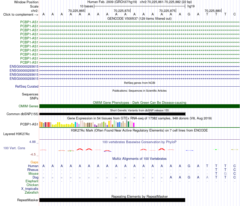This screenshot has height=206, width=240.
Task: Click the gray G in the Mouse row
Action: click(225, 174)
